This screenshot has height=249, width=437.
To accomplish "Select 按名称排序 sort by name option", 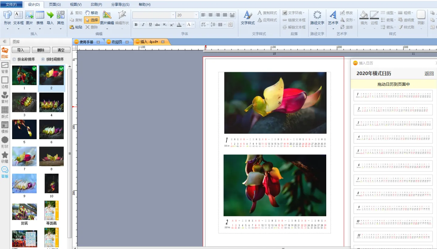I will tap(14, 59).
